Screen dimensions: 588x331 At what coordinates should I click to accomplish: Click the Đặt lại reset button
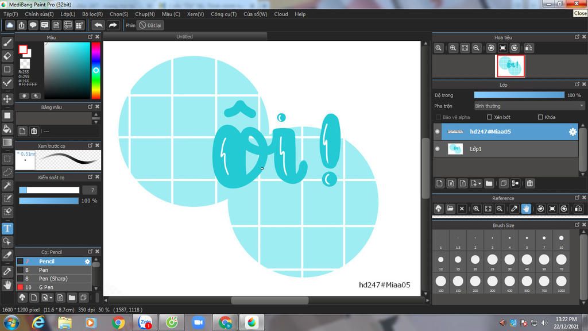coord(150,25)
